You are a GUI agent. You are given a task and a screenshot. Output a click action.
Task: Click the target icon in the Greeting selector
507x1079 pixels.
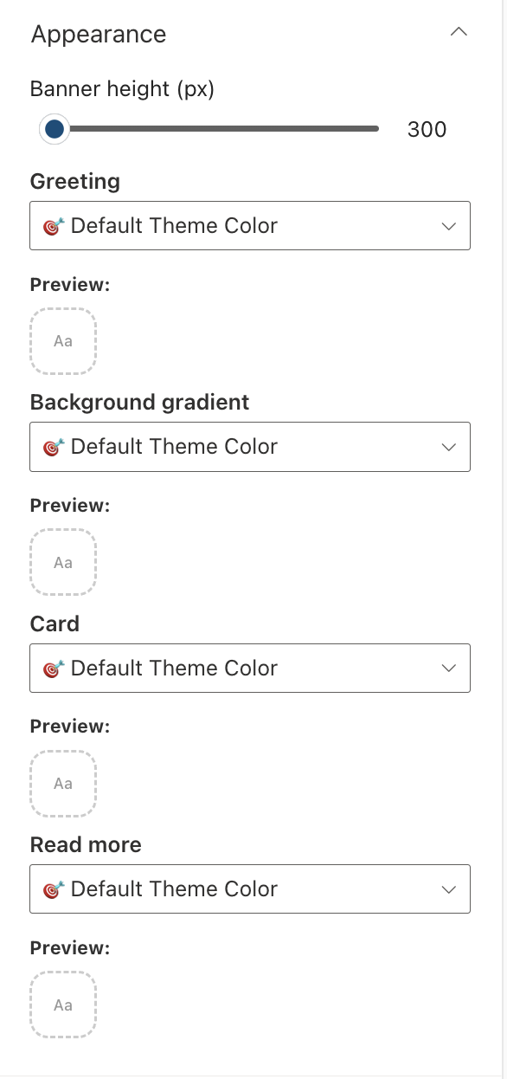54,225
